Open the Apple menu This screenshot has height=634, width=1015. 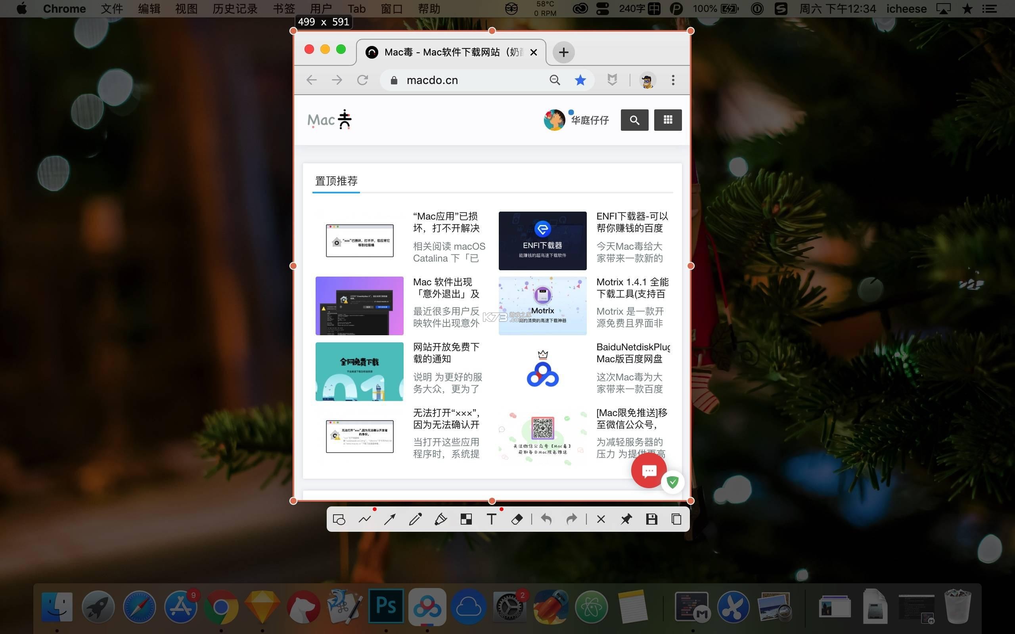(22, 8)
